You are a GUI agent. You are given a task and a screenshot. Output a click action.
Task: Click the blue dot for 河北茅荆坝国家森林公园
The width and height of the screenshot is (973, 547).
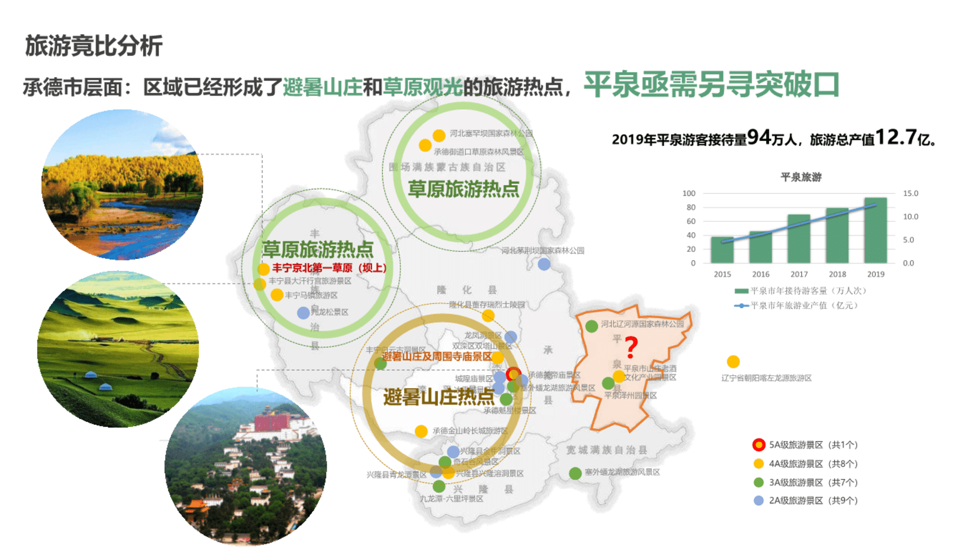tap(544, 264)
